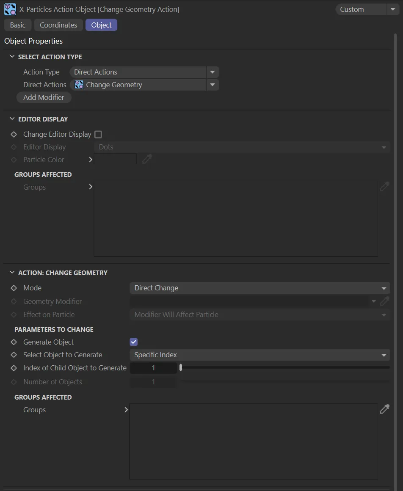Click keyframe diamond next to Generate Object
This screenshot has height=491, width=403.
coord(14,342)
